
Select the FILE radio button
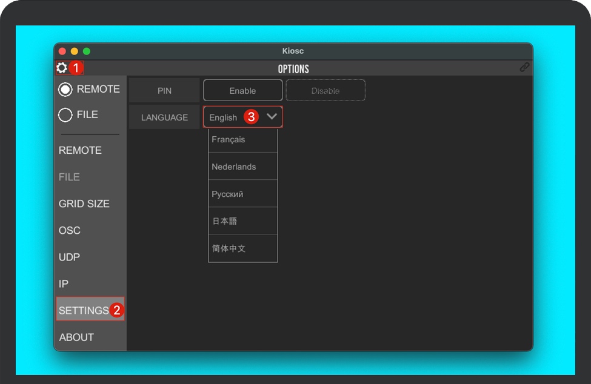[65, 115]
